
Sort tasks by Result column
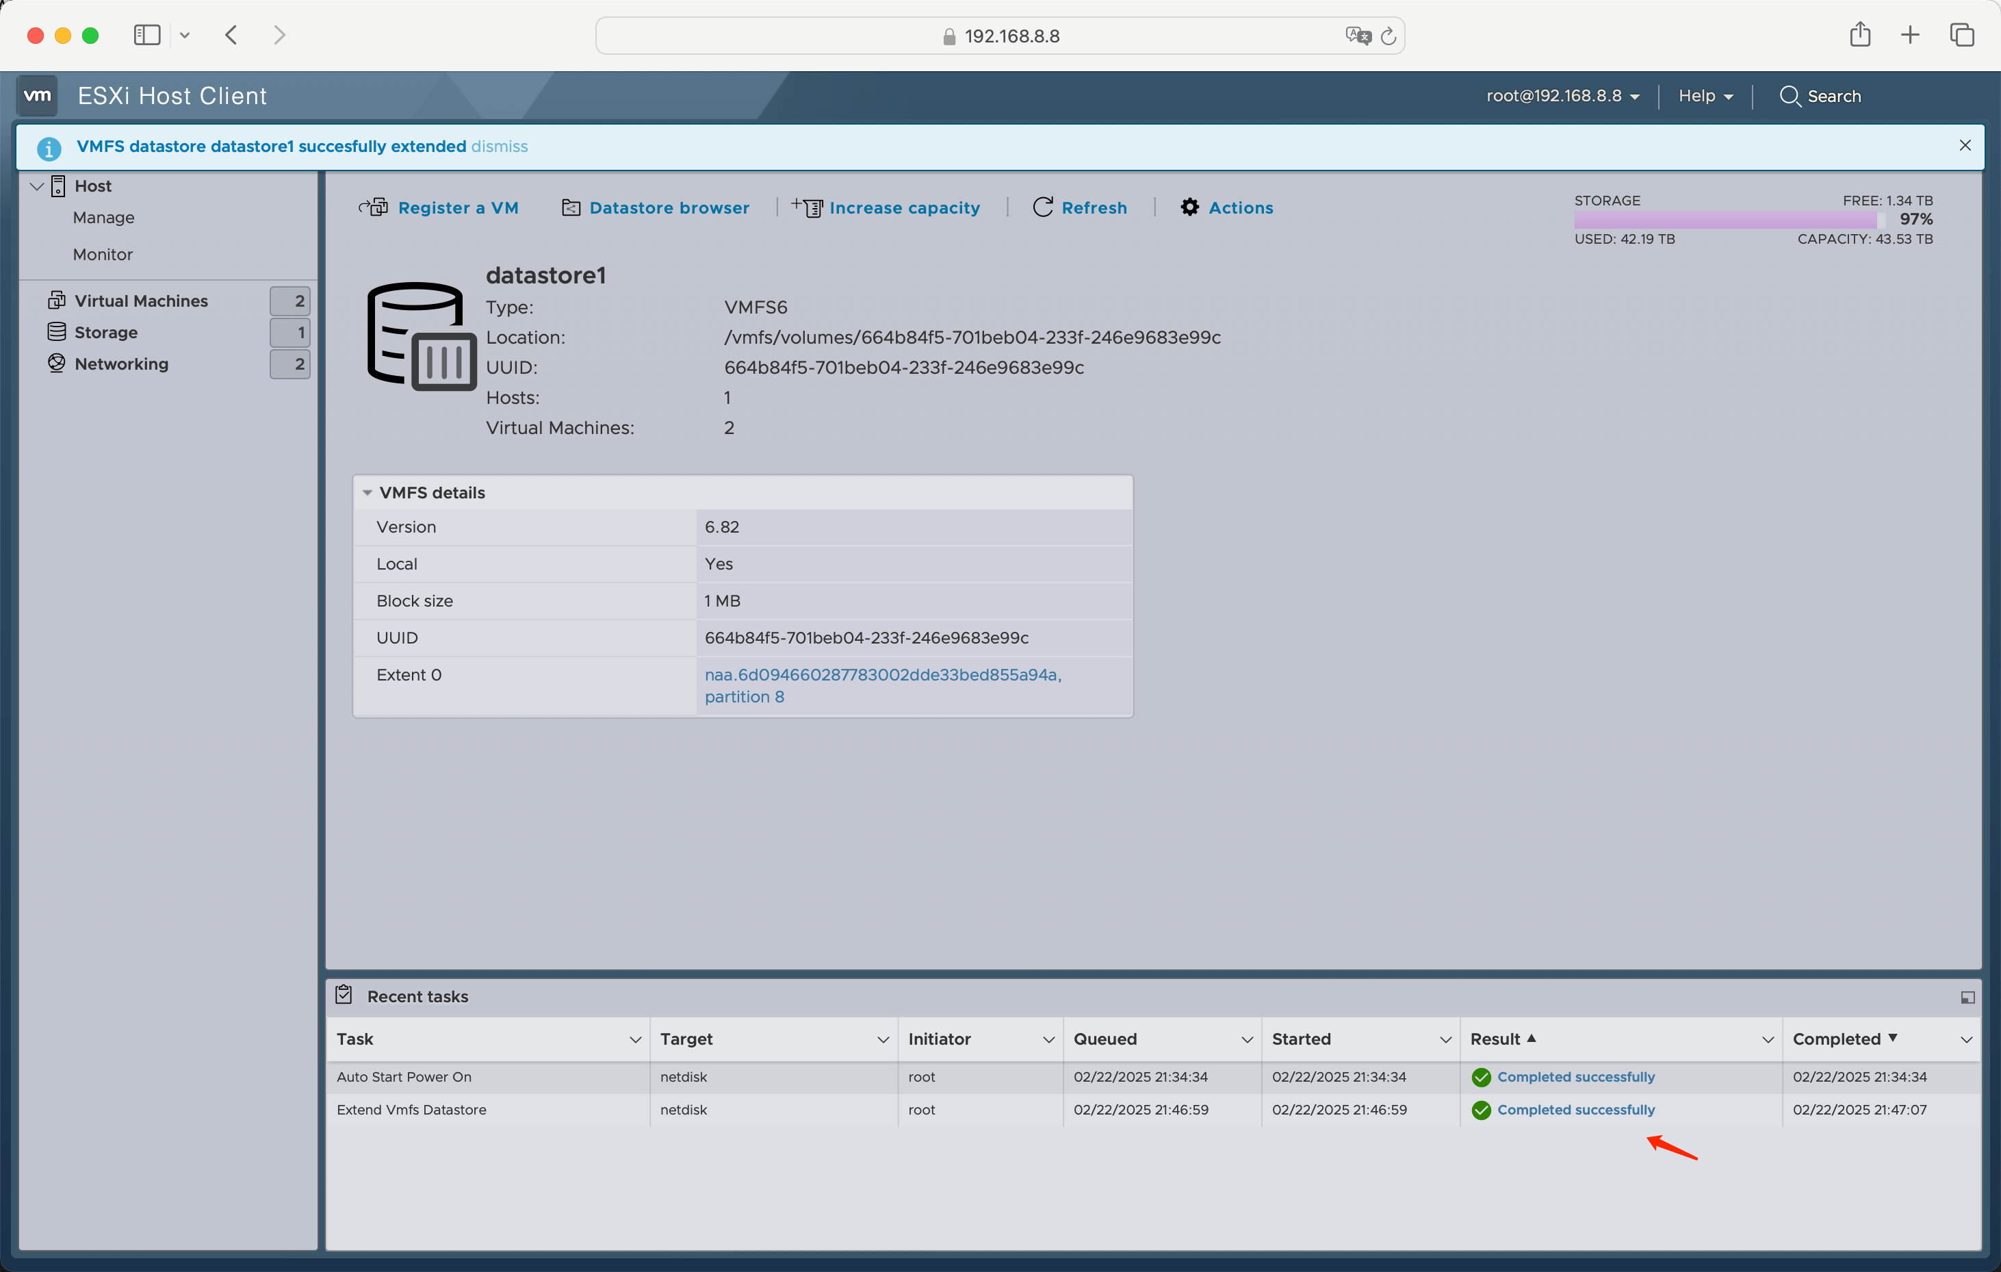tap(1502, 1039)
